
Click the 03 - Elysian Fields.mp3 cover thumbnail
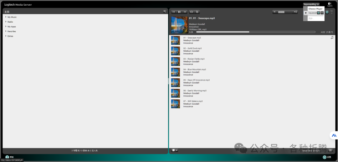[x=176, y=61]
